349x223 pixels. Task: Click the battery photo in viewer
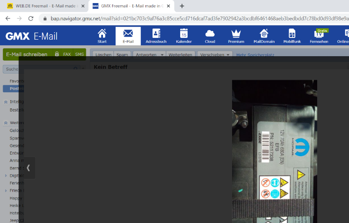(274, 152)
